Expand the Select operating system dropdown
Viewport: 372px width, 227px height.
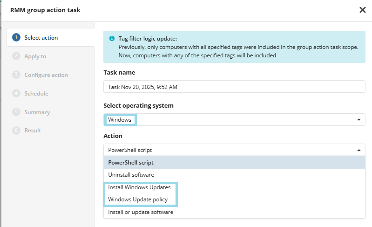358,120
